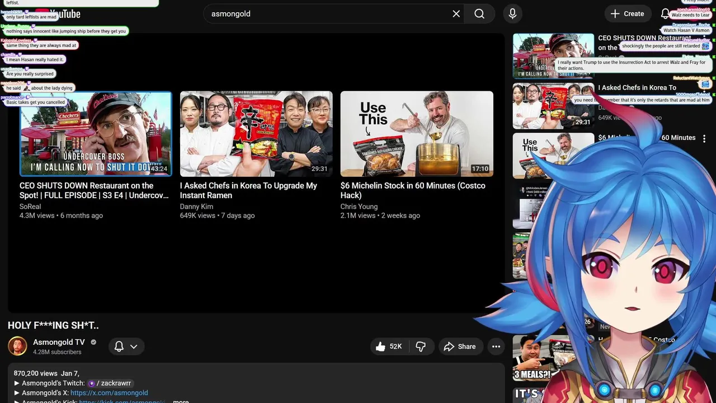The image size is (716, 403).
Task: Like the video with 52K thumbs up
Action: tap(389, 346)
